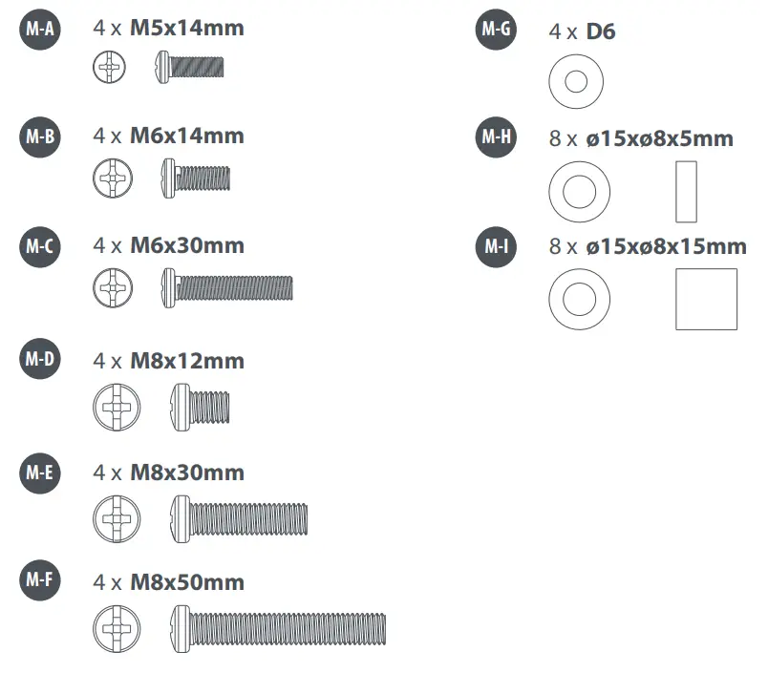Click the M-A label badge
This screenshot has width=768, height=673.
[39, 31]
